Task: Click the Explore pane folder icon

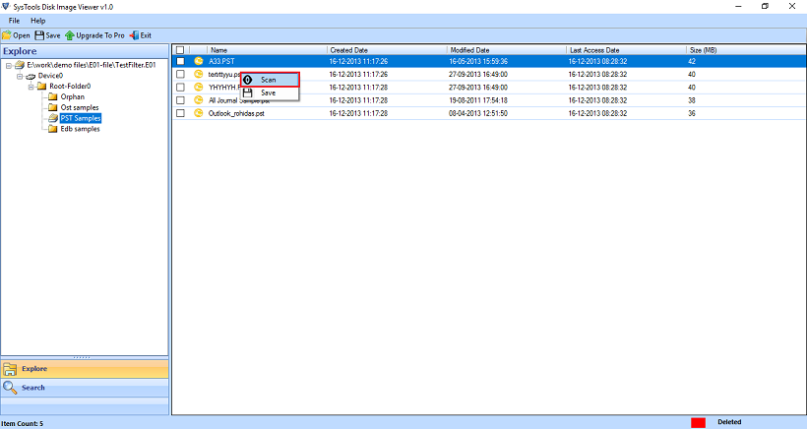Action: click(x=10, y=369)
